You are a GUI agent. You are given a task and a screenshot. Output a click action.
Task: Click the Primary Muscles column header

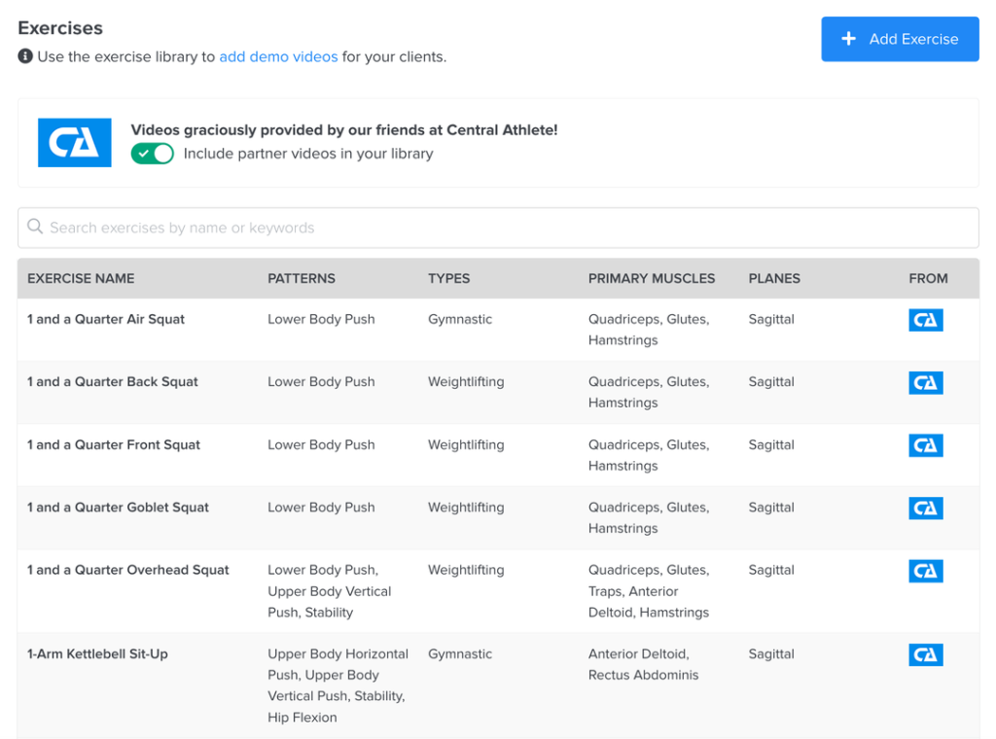click(651, 278)
